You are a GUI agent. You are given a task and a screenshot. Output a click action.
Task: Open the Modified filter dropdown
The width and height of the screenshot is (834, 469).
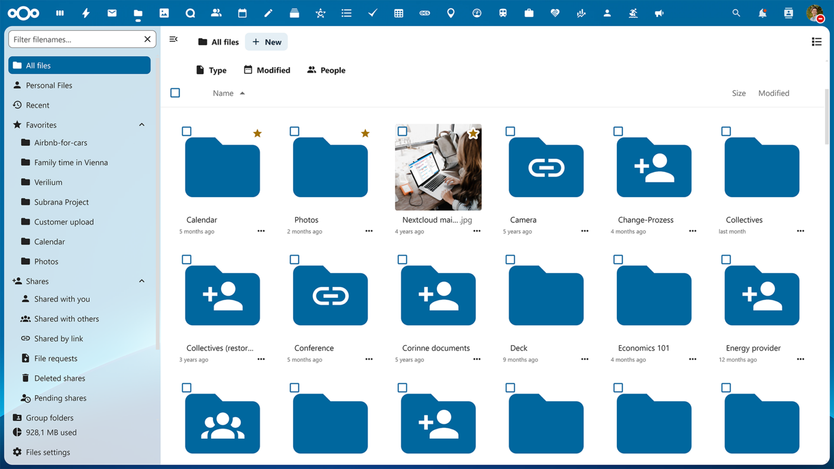pos(267,69)
